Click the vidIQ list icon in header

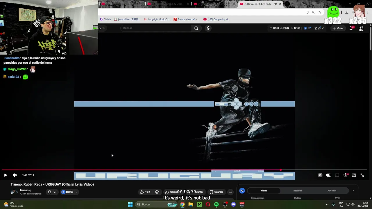click(310, 28)
